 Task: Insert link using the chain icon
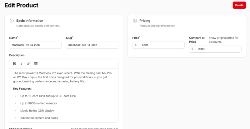[x=29, y=64]
